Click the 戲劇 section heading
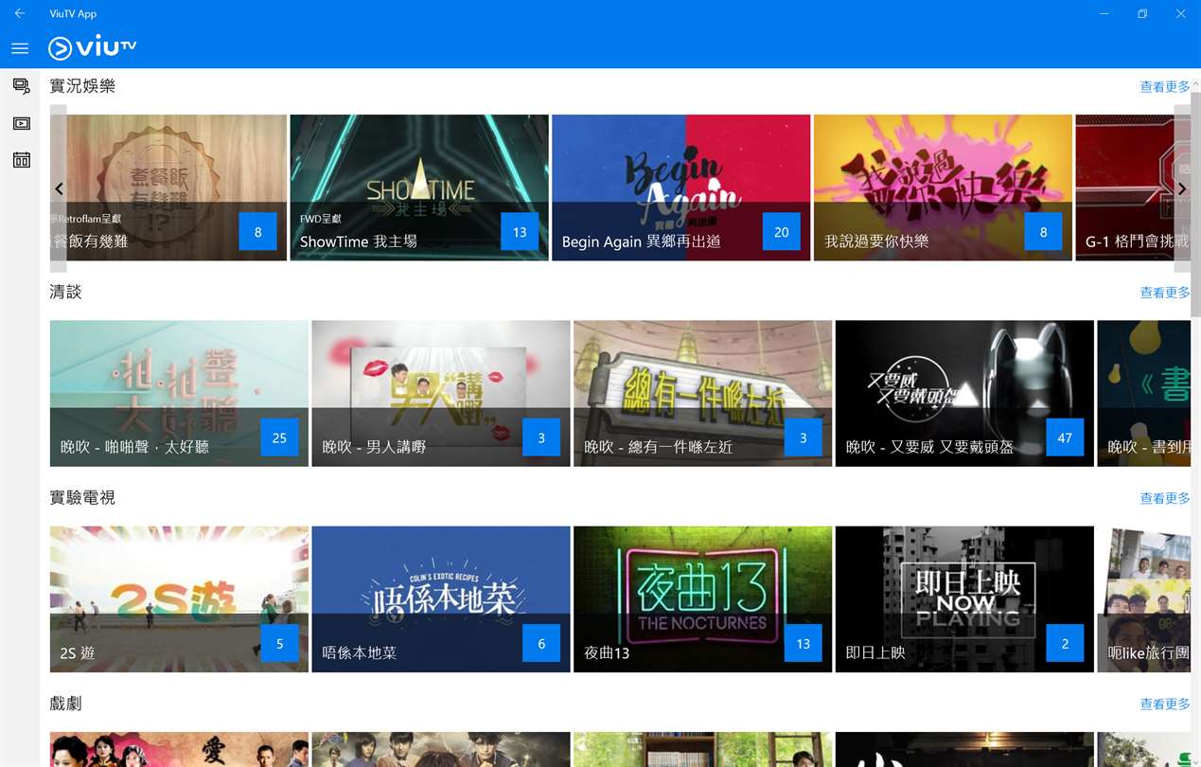1201x767 pixels. pos(66,704)
